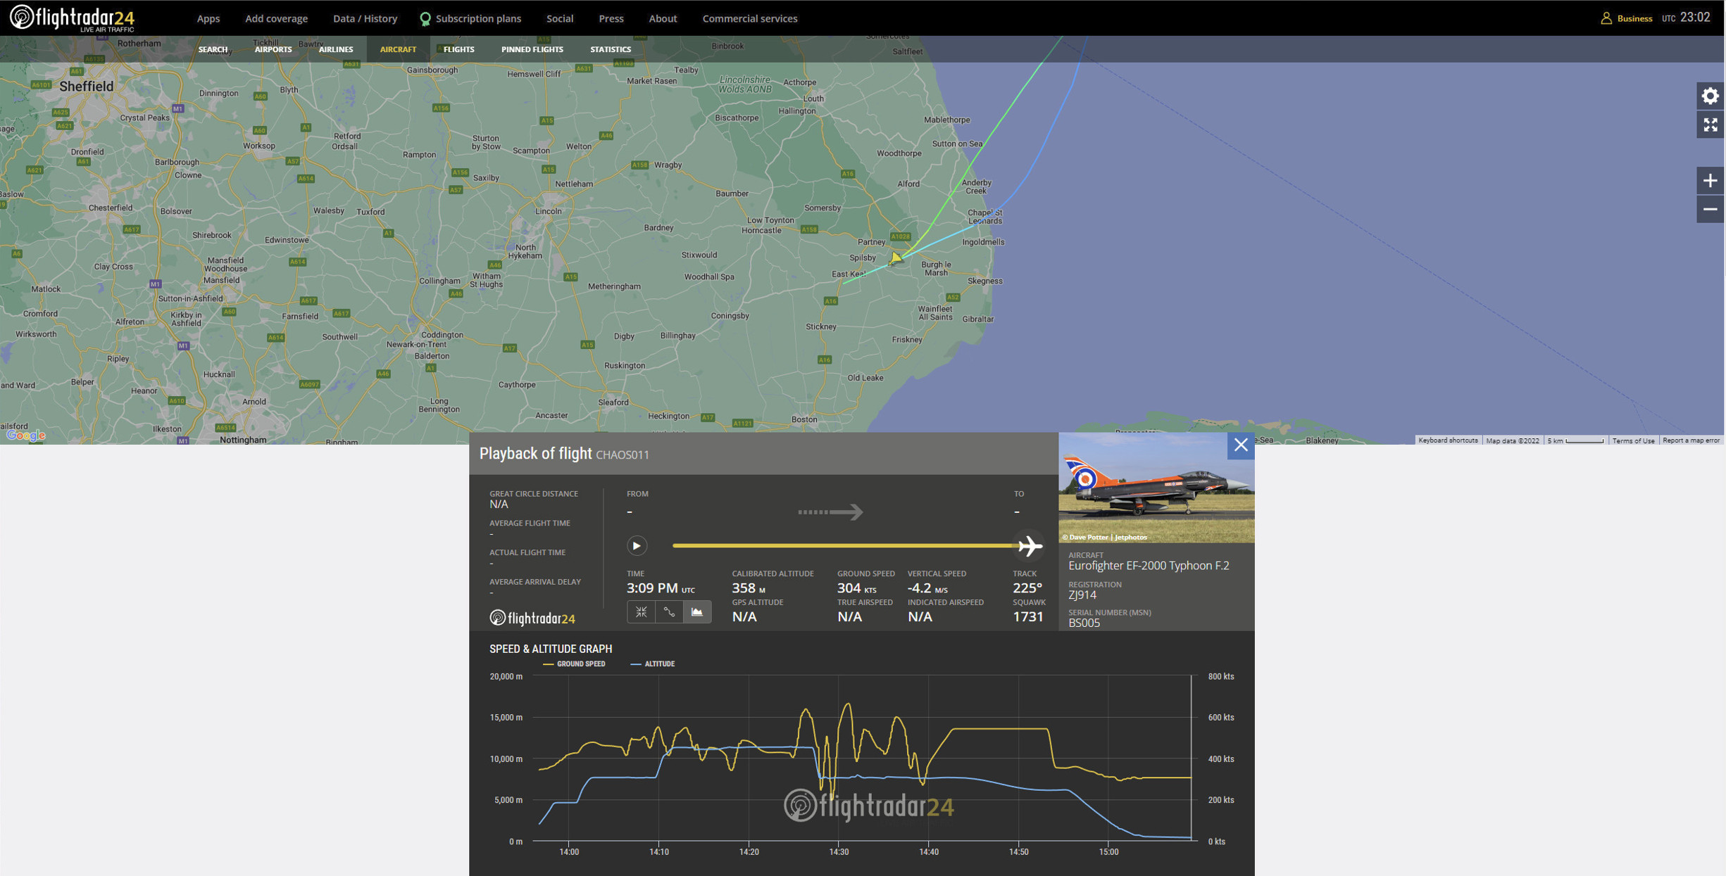Toggle the flight route line icon

pyautogui.click(x=669, y=612)
